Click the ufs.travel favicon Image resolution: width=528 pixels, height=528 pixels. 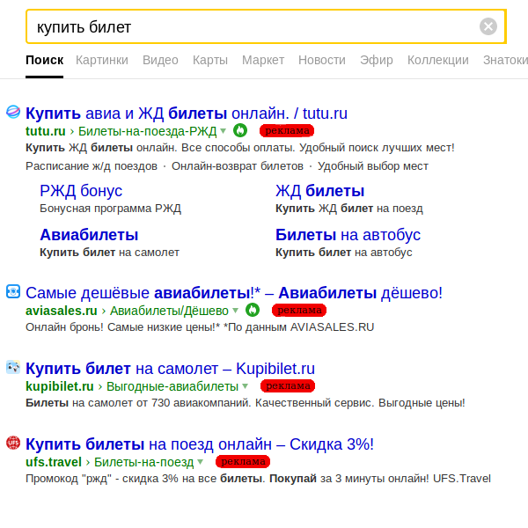coord(13,443)
